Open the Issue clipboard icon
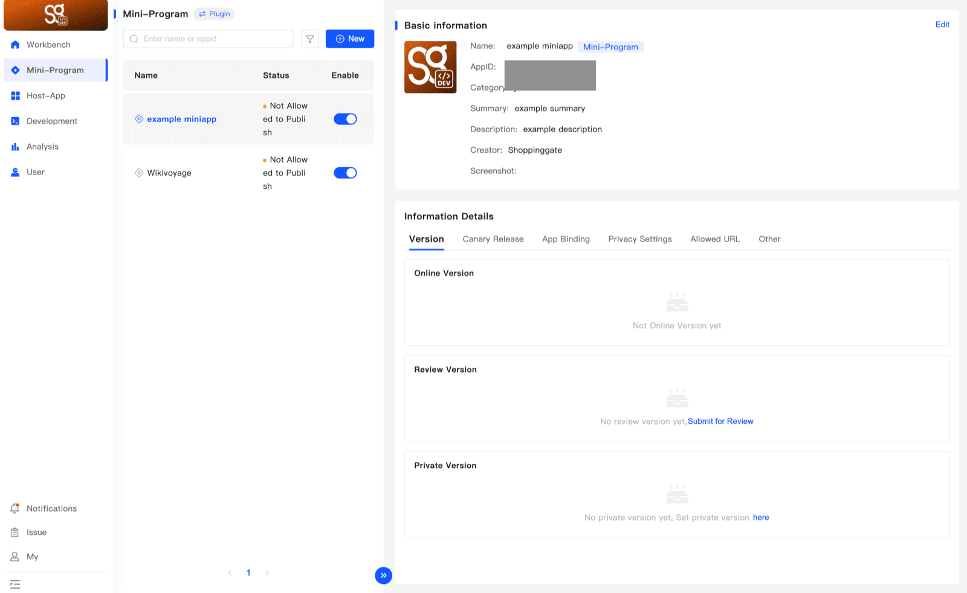967x593 pixels. pyautogui.click(x=15, y=532)
